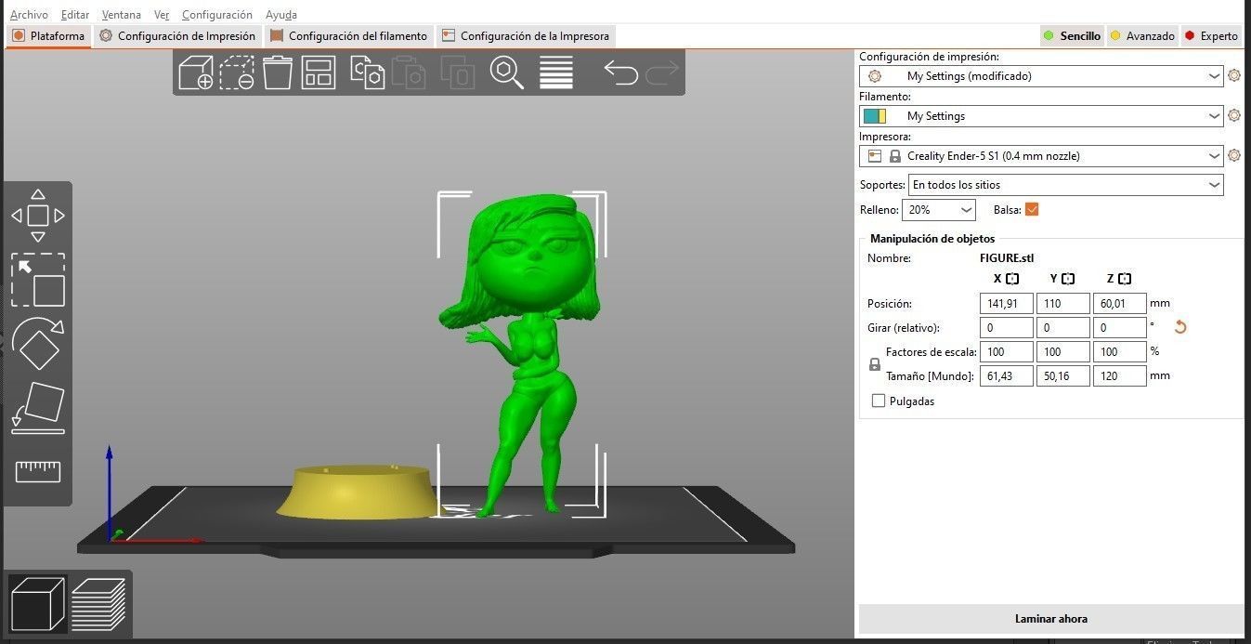Click the Factores de escala X field
Image resolution: width=1251 pixels, height=644 pixels.
[x=1006, y=351]
